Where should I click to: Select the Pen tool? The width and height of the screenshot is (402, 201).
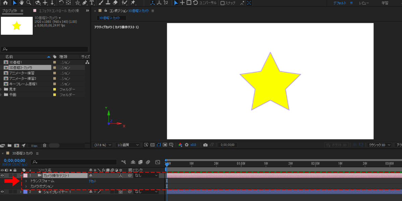pyautogui.click(x=85, y=3)
